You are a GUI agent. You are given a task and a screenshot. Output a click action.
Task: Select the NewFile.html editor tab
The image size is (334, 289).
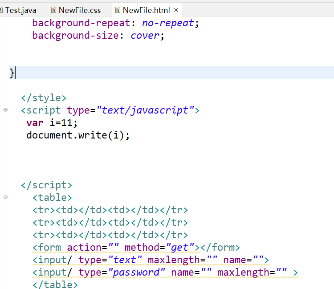pyautogui.click(x=146, y=10)
